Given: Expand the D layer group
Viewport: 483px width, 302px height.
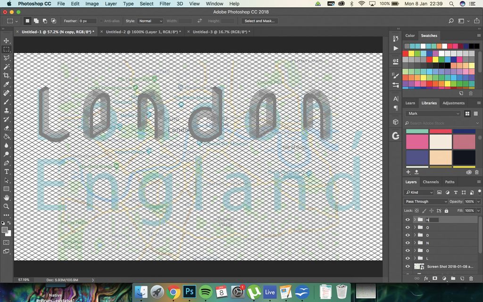Looking at the screenshot, I should click(415, 235).
